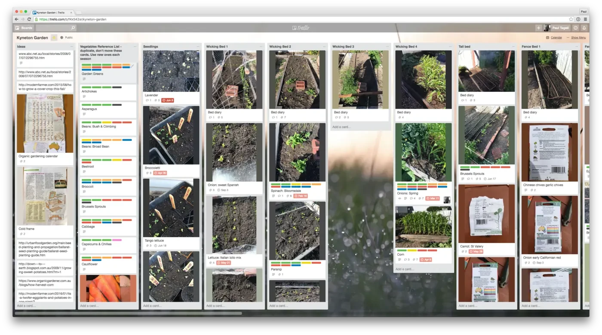
Task: Open the Asparagus card
Action: (108, 109)
